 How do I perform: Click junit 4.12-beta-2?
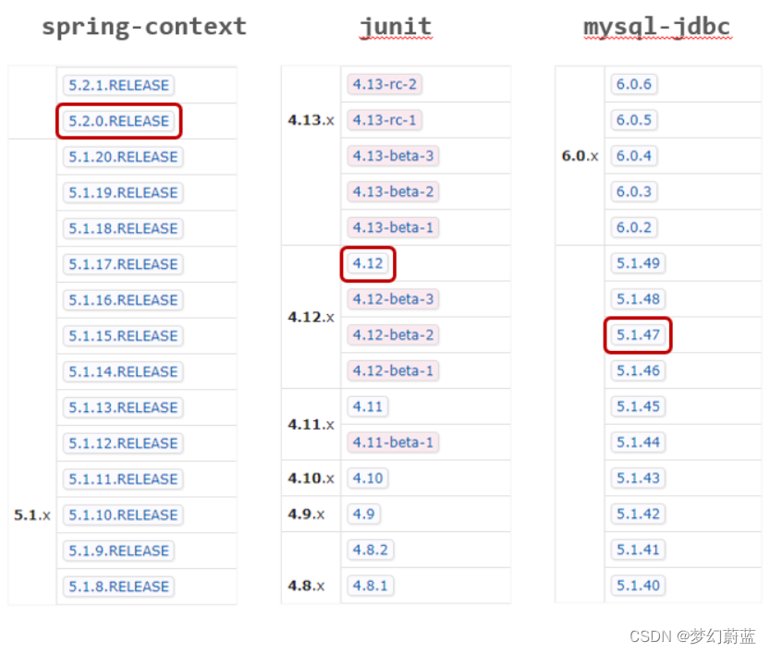coord(393,334)
